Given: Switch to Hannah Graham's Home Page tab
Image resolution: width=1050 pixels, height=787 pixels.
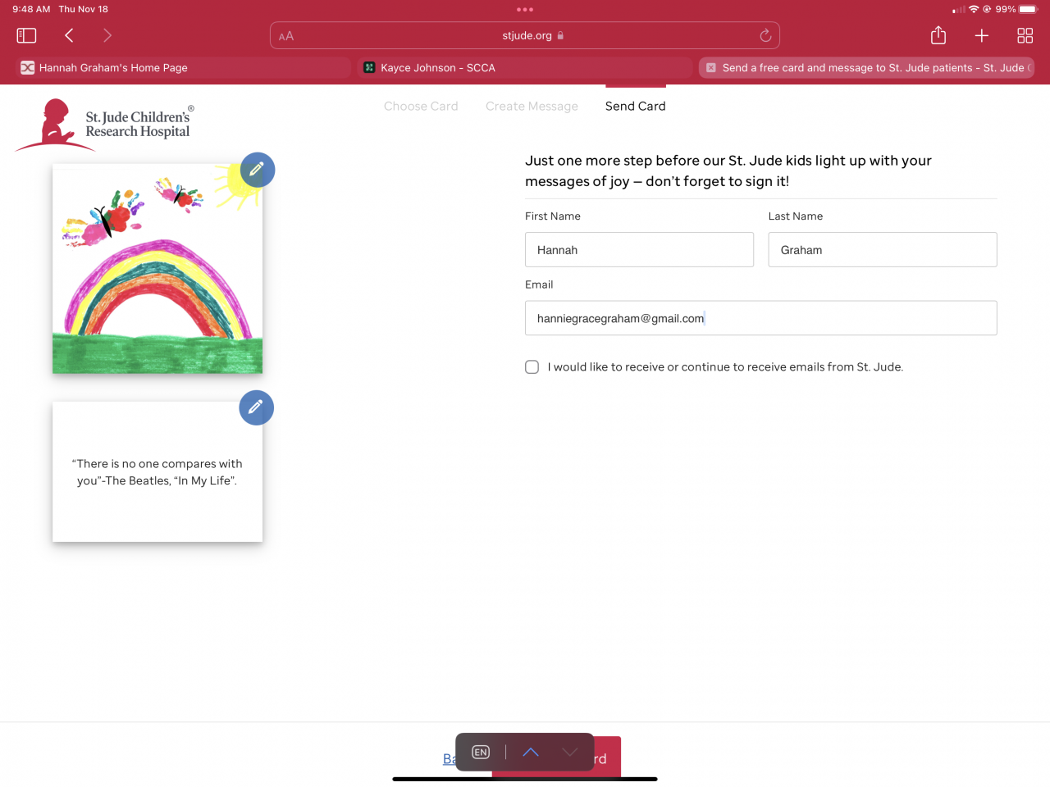Looking at the screenshot, I should [182, 68].
